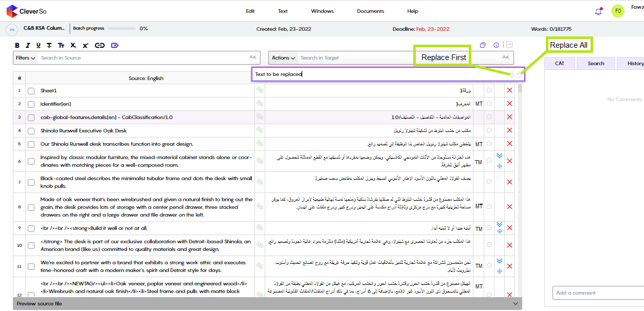Select checkbox for 'Black-coated steel' row
Viewport: 644px width, 311px height.
pyautogui.click(x=31, y=183)
